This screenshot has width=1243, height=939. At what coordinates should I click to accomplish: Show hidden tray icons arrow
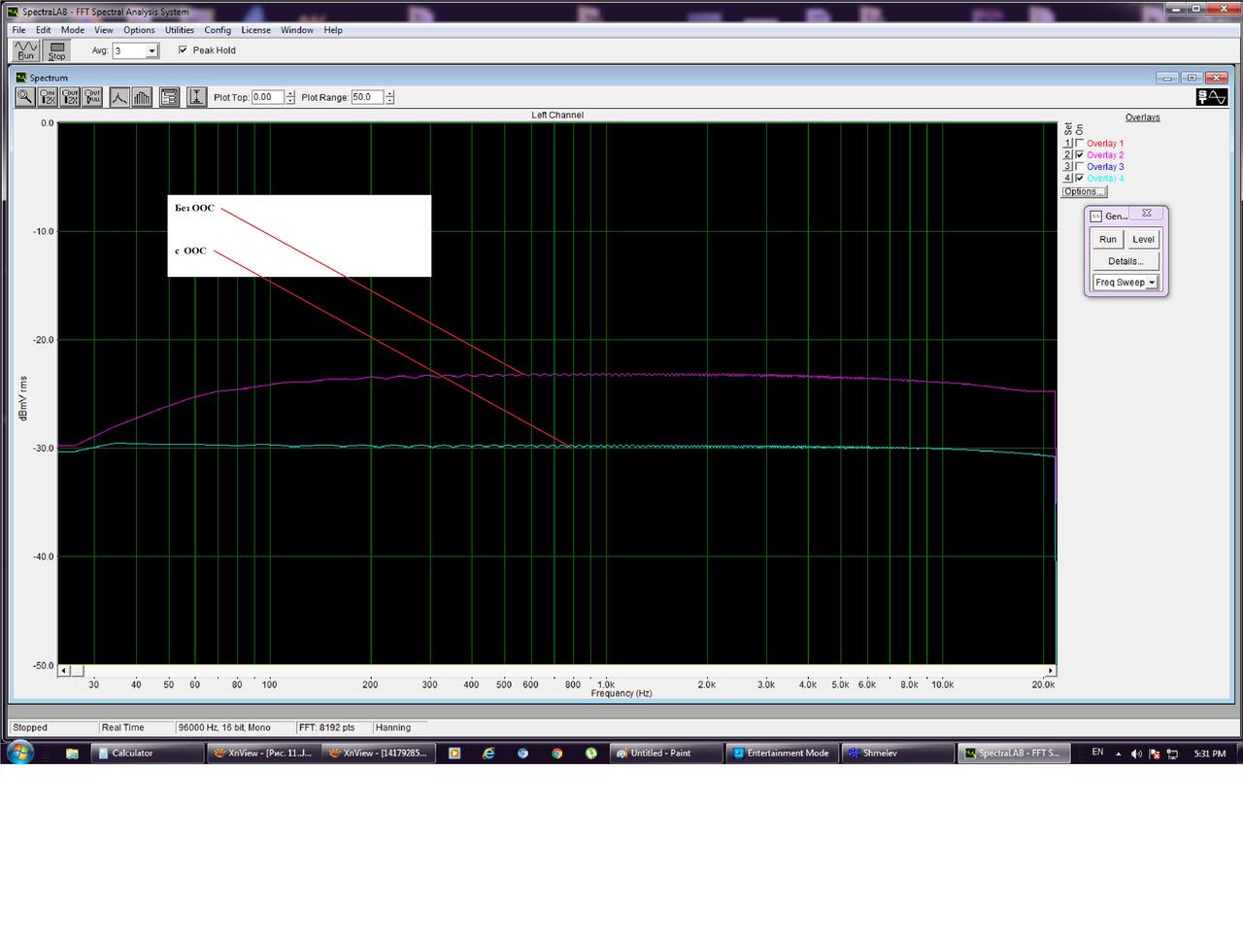[1118, 754]
